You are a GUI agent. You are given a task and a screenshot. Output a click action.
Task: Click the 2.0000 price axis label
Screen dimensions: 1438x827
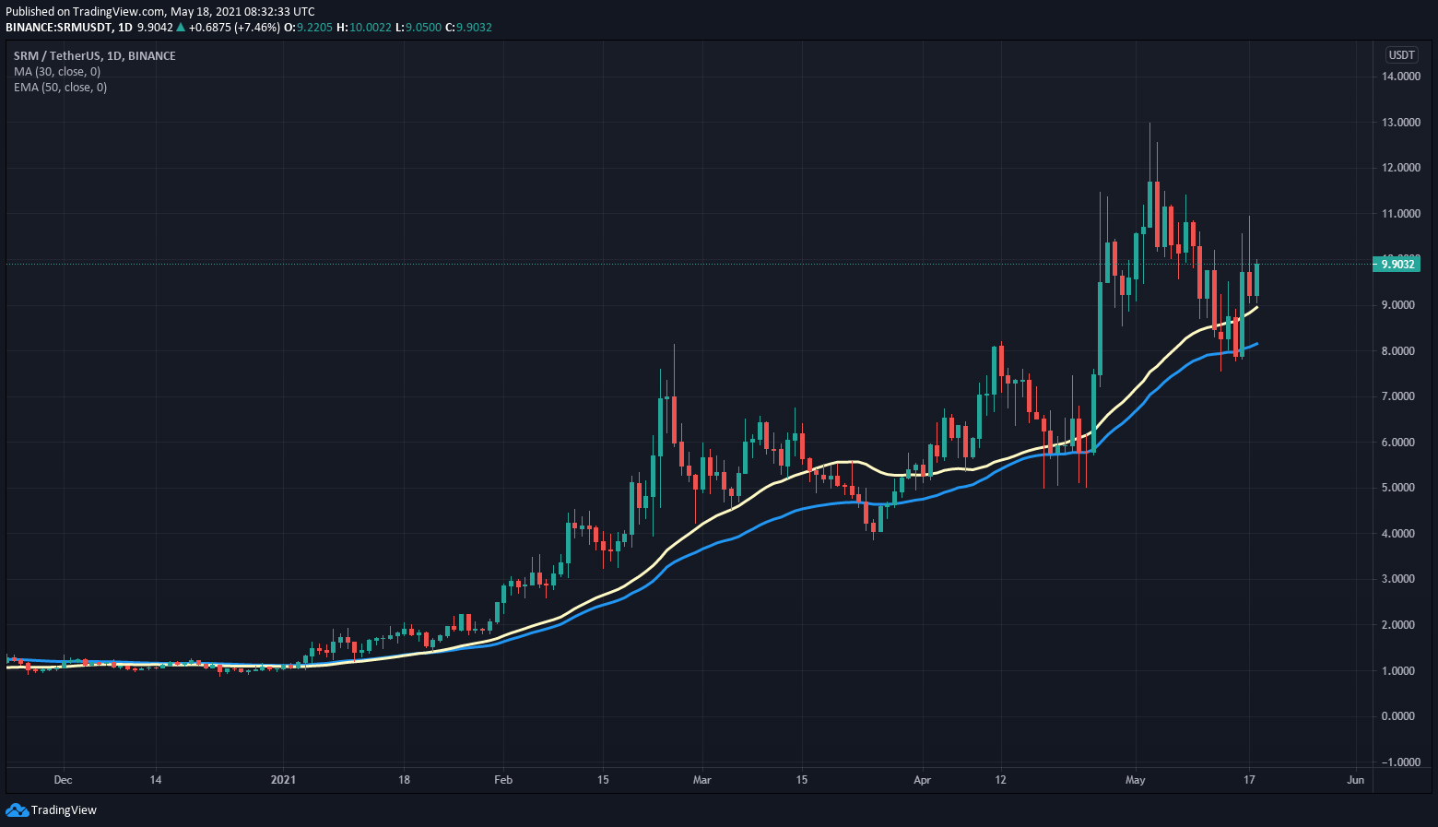(x=1400, y=624)
